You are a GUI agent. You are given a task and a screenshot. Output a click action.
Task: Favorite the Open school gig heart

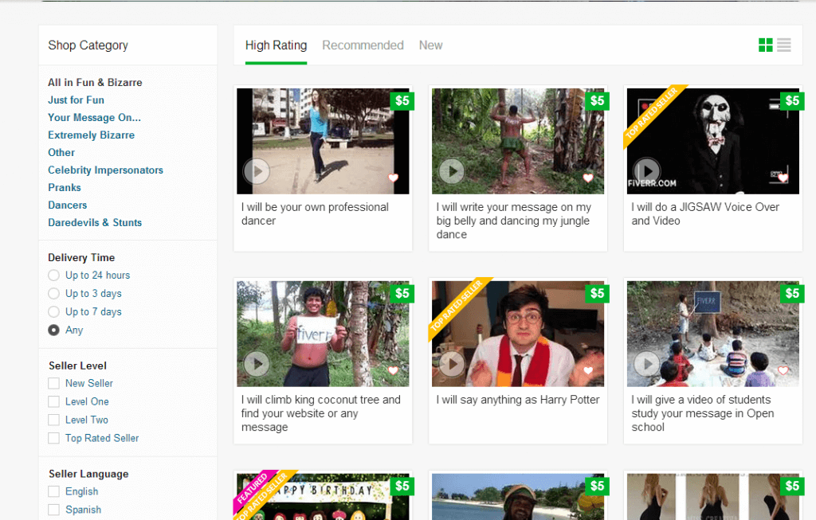783,370
